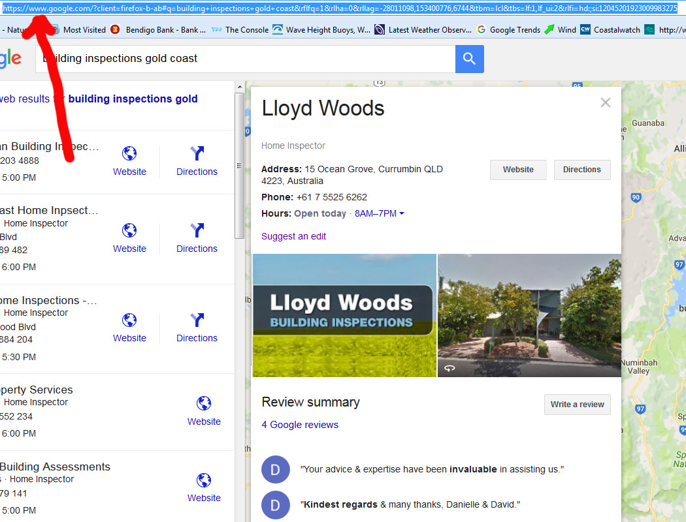Viewport: 686px width, 522px height.
Task: Click the Google logo
Action: (10, 58)
